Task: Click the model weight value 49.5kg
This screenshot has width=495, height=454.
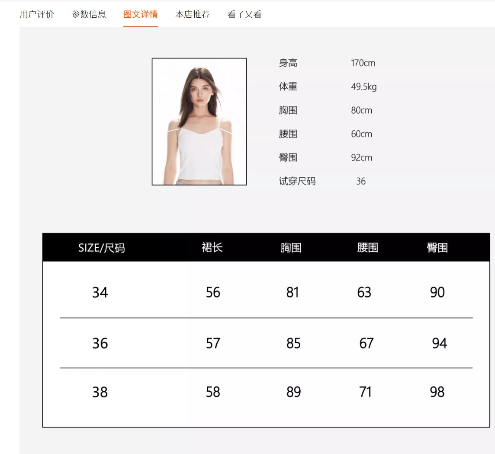Action: click(x=363, y=87)
